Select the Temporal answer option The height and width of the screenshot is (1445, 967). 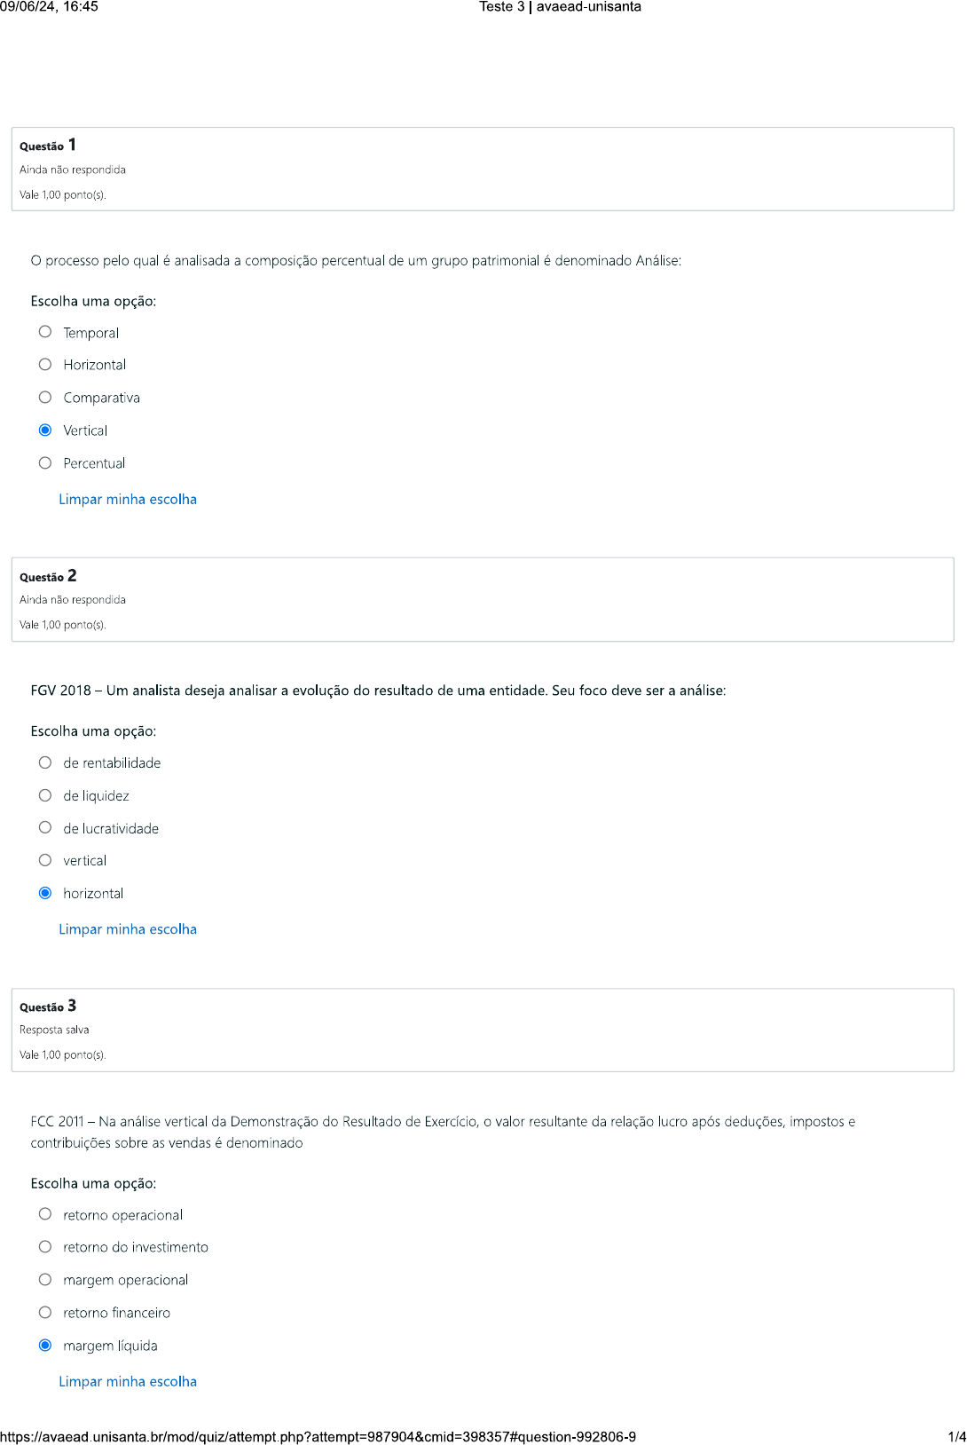[45, 332]
